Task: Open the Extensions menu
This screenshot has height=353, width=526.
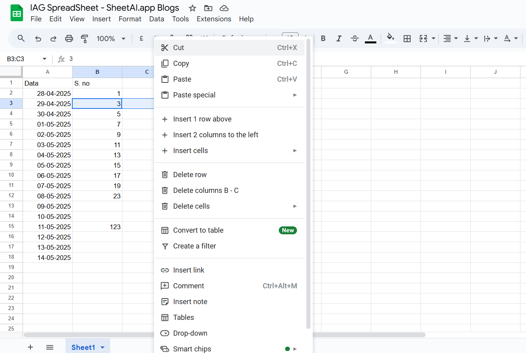Action: pos(214,19)
